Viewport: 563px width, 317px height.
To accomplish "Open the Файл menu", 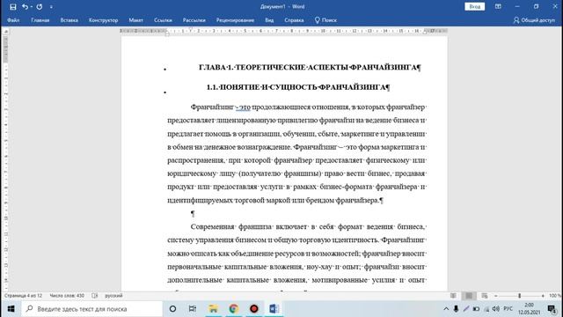I will pyautogui.click(x=13, y=20).
